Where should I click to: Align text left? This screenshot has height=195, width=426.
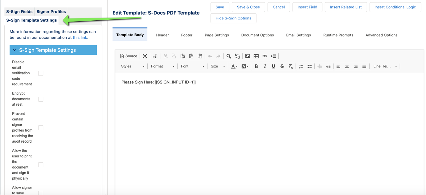[338, 66]
